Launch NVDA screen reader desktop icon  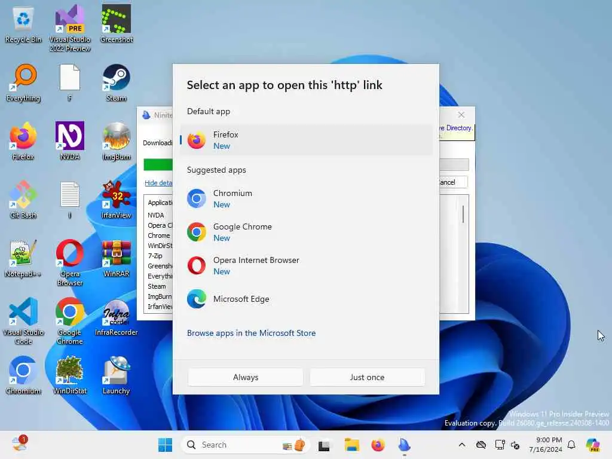[70, 141]
